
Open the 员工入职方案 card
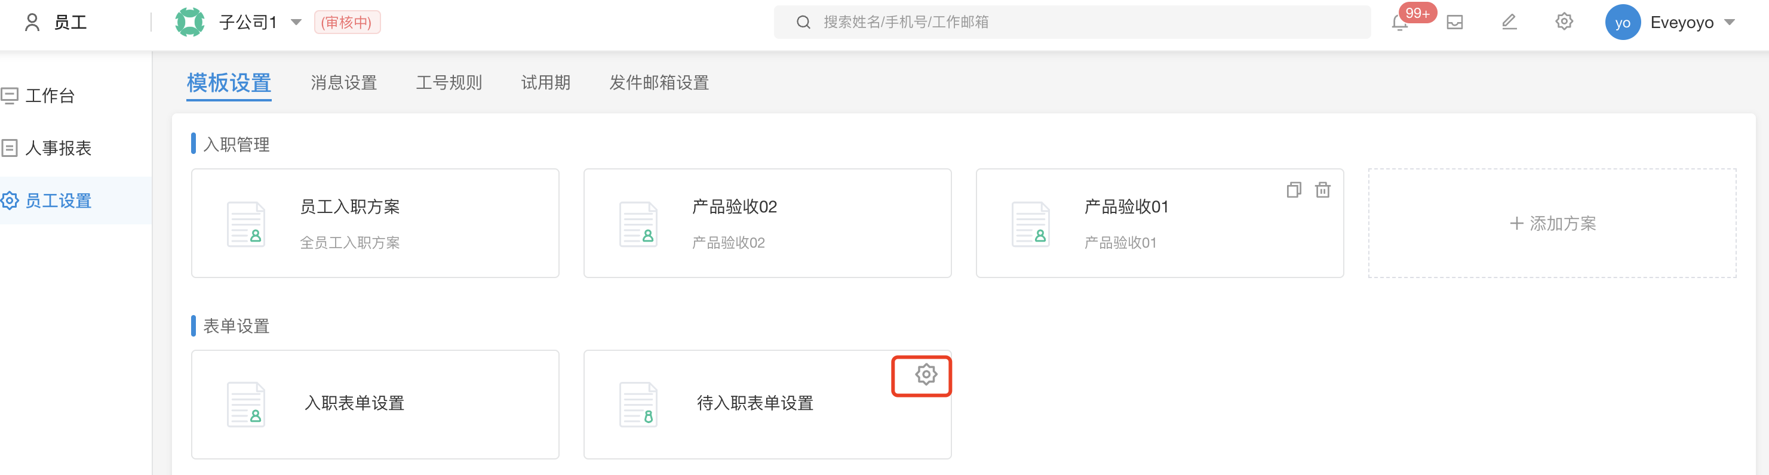[x=375, y=223]
